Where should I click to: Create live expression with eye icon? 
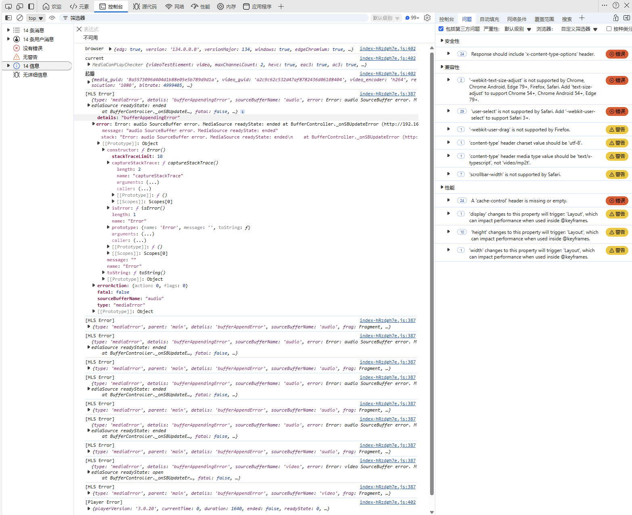point(52,18)
